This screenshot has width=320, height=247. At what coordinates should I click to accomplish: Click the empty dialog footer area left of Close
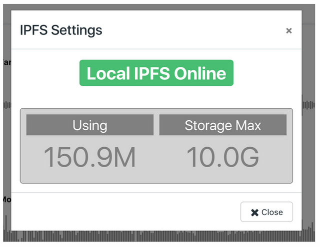125,212
